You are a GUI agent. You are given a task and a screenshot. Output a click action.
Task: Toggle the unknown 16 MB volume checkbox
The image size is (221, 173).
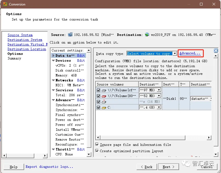[x=98, y=102]
